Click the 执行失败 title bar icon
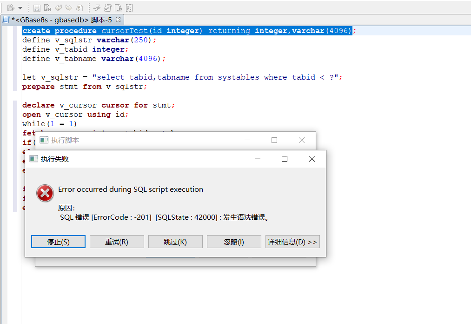The image size is (471, 324). point(33,159)
